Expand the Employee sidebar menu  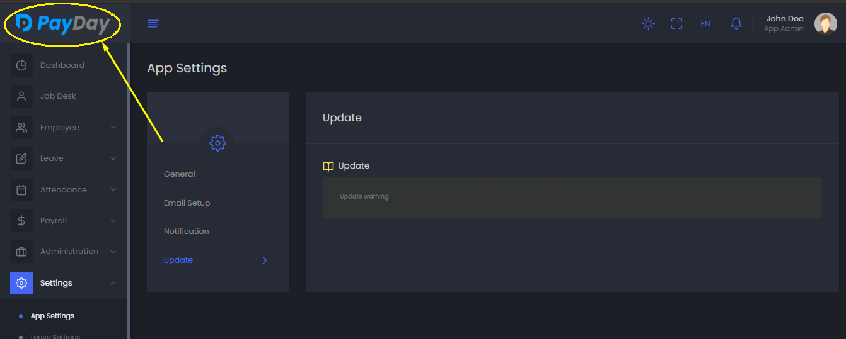[60, 128]
